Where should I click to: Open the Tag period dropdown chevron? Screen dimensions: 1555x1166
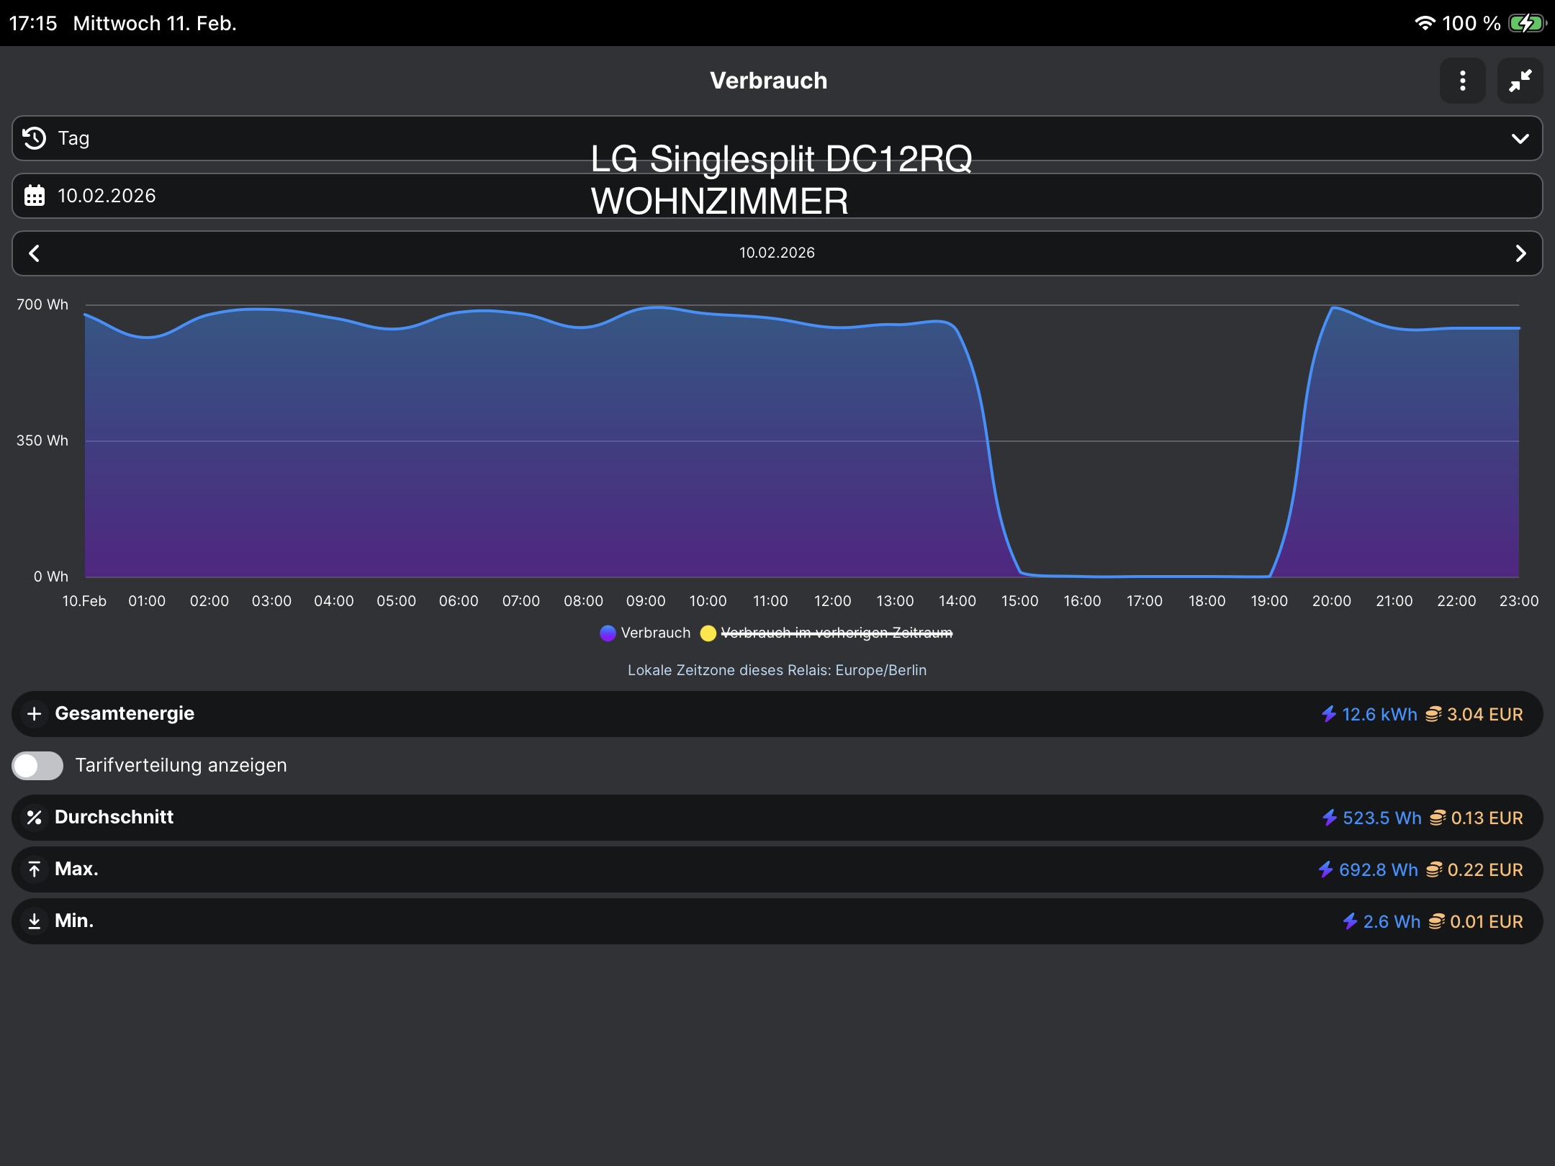coord(1520,138)
